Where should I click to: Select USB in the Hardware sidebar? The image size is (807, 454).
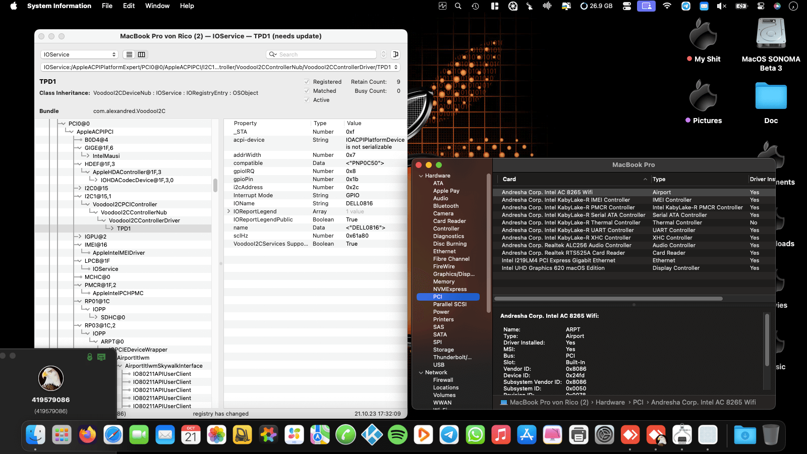[x=439, y=365]
